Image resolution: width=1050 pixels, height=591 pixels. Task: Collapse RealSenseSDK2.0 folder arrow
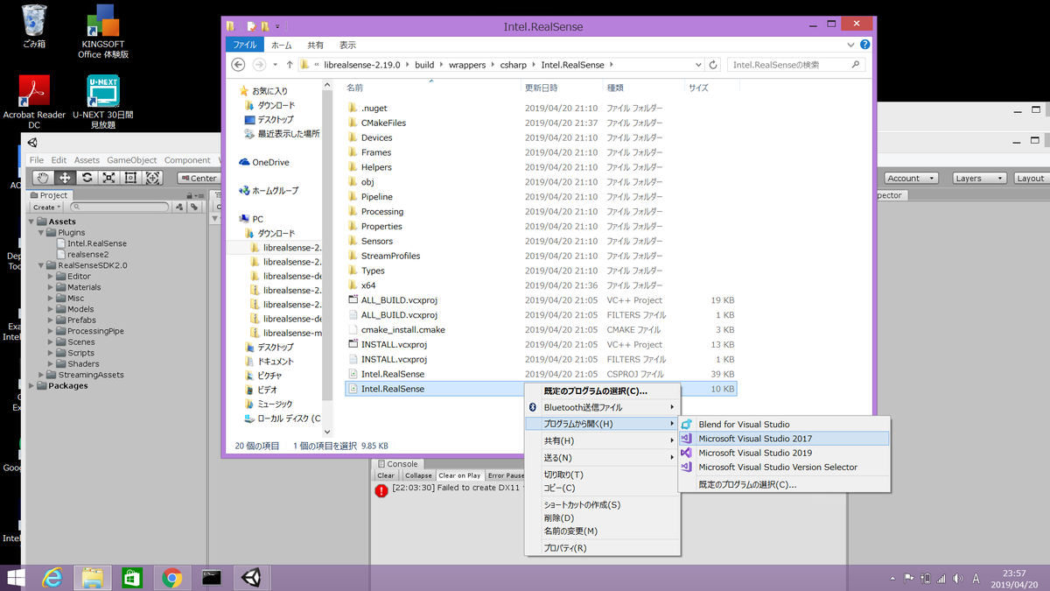point(41,265)
